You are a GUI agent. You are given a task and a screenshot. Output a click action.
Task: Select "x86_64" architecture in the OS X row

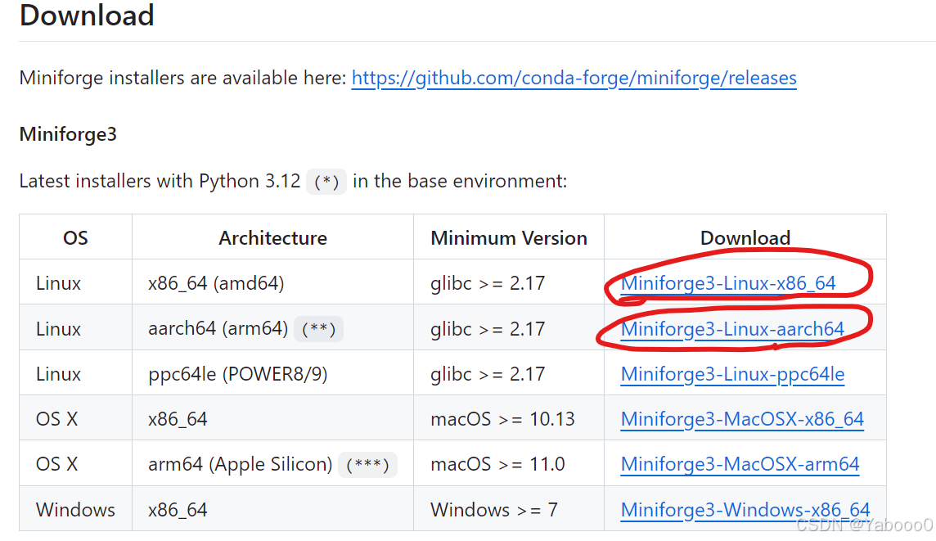click(x=178, y=420)
